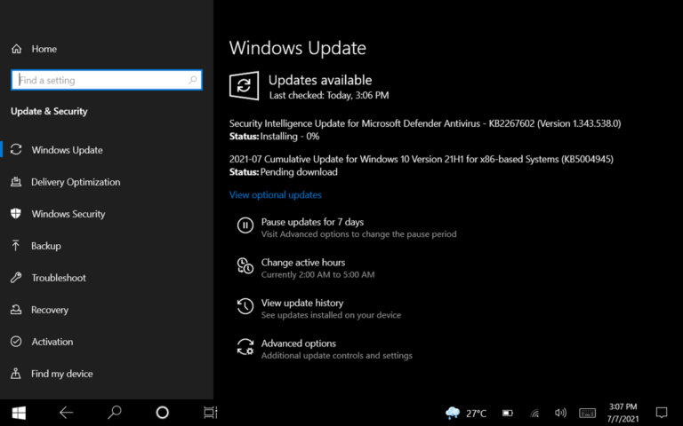
Task: Click the Recovery icon in sidebar
Action: [x=16, y=310]
